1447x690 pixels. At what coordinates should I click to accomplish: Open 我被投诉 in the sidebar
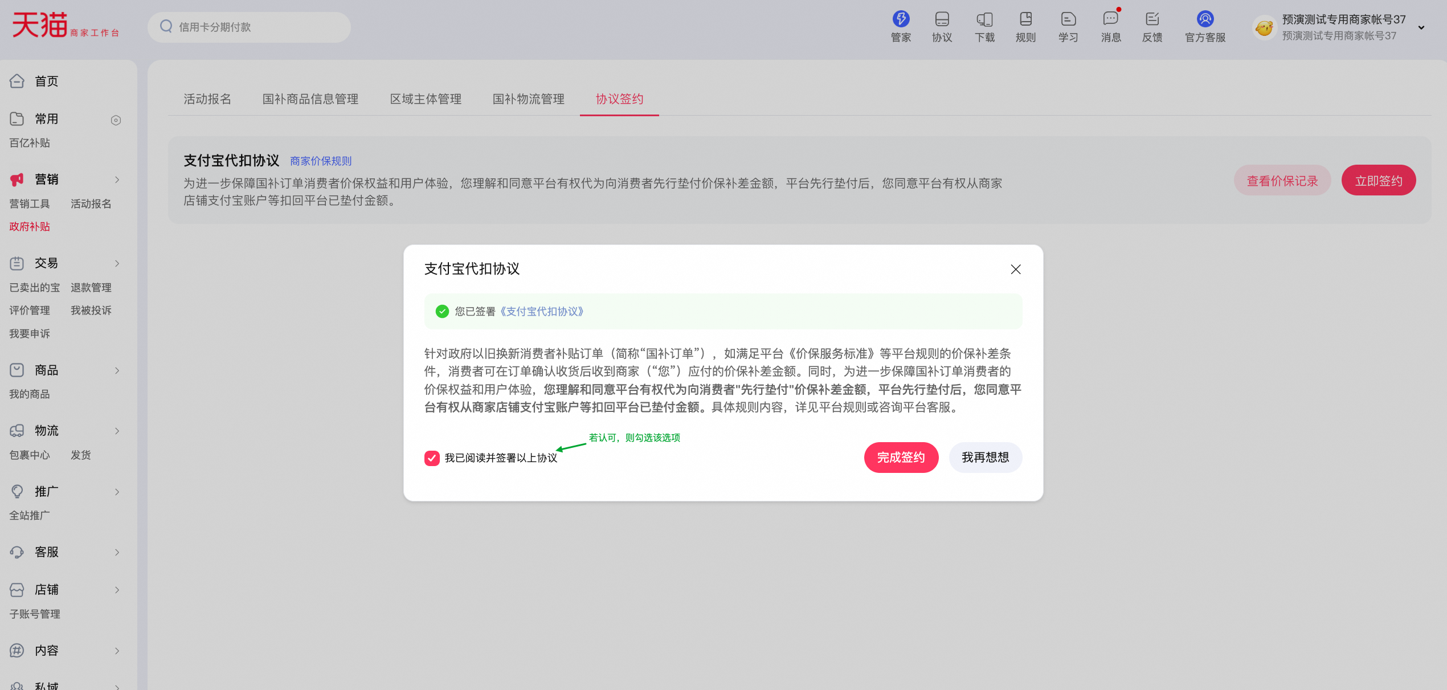[91, 310]
